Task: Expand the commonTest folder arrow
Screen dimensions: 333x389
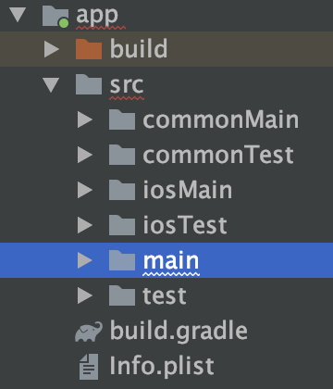Action: tap(85, 155)
